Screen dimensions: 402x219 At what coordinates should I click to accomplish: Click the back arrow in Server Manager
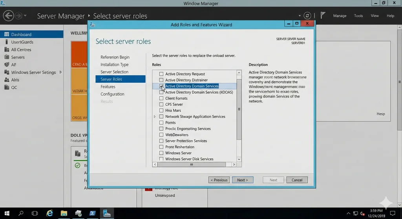pyautogui.click(x=9, y=16)
